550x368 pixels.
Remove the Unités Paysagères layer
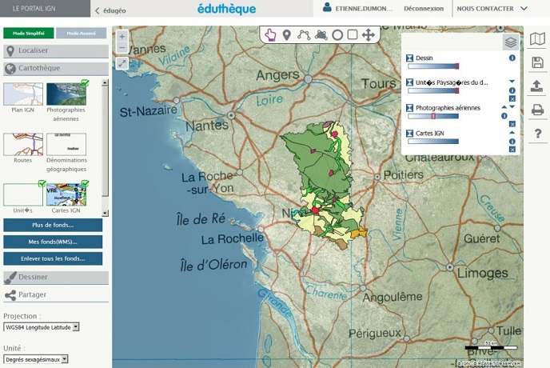pos(512,98)
